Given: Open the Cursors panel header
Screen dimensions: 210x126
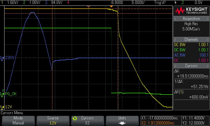Looking at the screenshot, I should pyautogui.click(x=191, y=65).
